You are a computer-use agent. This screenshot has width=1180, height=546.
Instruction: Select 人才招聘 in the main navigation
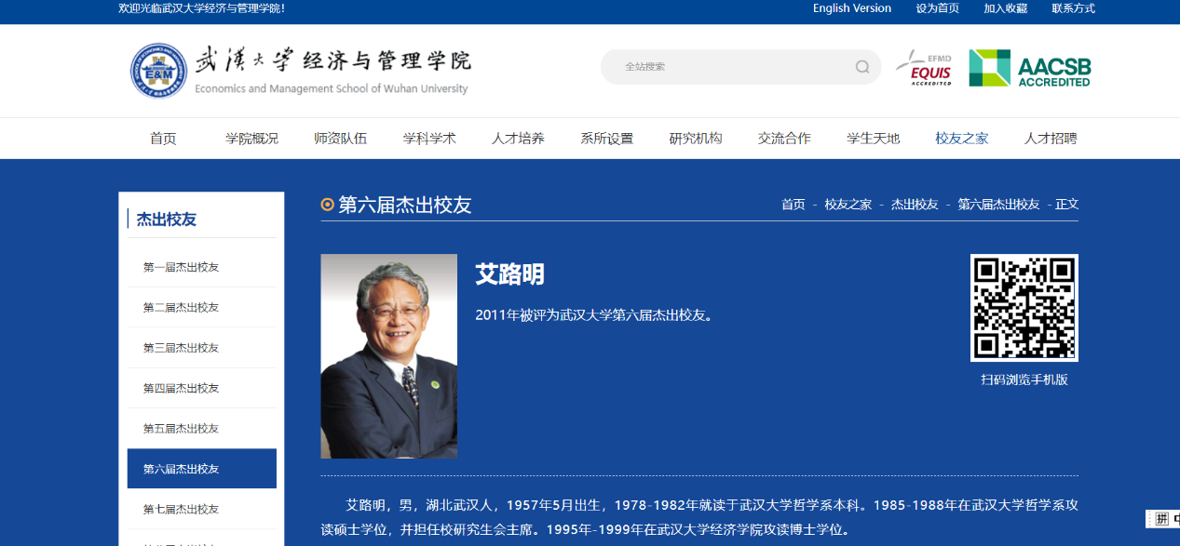pos(1051,139)
